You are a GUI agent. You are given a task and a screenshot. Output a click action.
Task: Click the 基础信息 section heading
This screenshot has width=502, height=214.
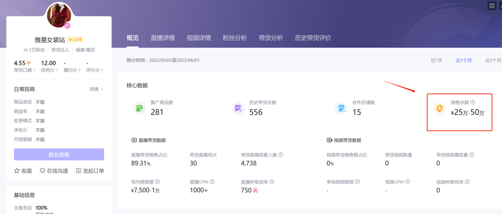24,195
